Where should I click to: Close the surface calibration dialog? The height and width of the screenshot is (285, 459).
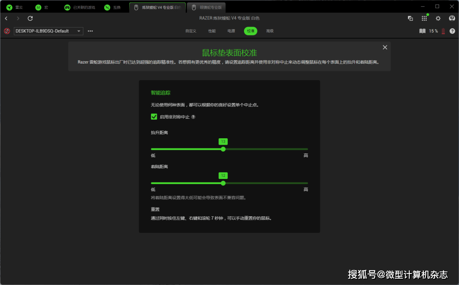coord(385,47)
